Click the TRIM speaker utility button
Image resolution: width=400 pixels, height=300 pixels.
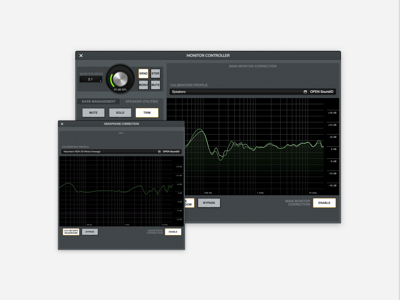point(147,112)
